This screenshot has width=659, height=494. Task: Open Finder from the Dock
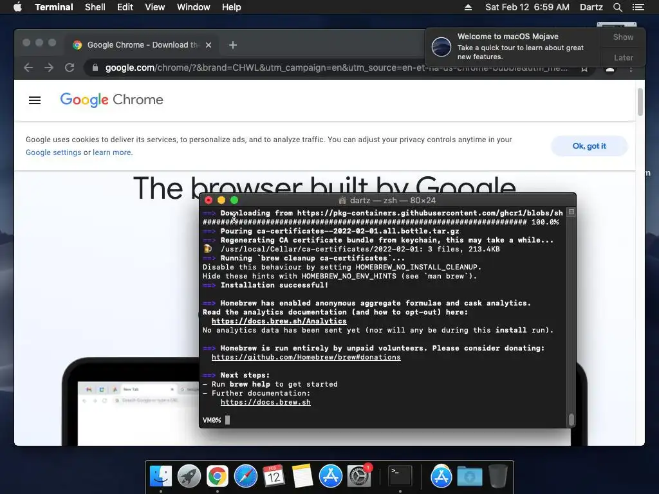tap(160, 477)
